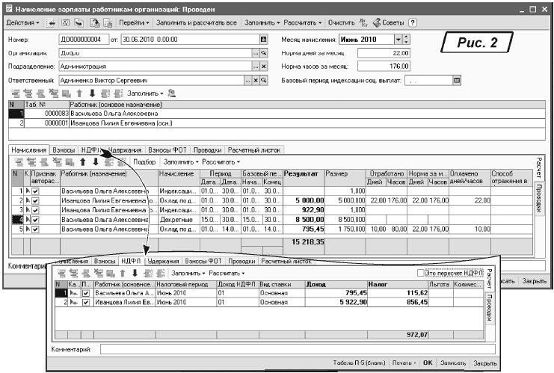Clear the Ответственный field with X icon

(x=256, y=79)
